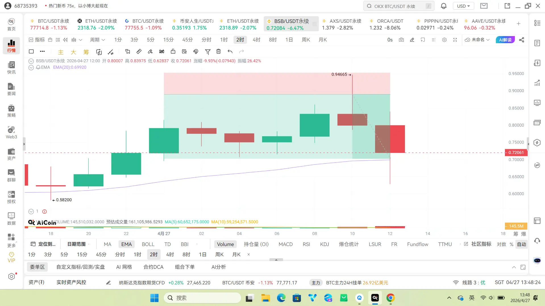
Task: Toggle the 主 main chart overlay
Action: [x=61, y=52]
